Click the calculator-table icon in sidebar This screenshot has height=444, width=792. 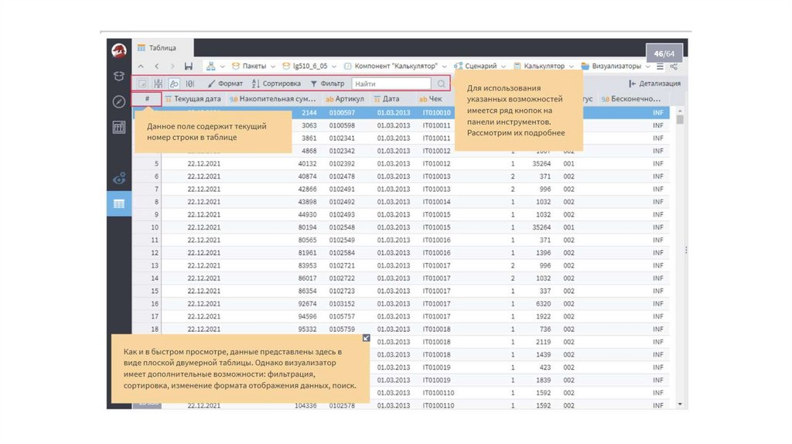pyautogui.click(x=118, y=128)
